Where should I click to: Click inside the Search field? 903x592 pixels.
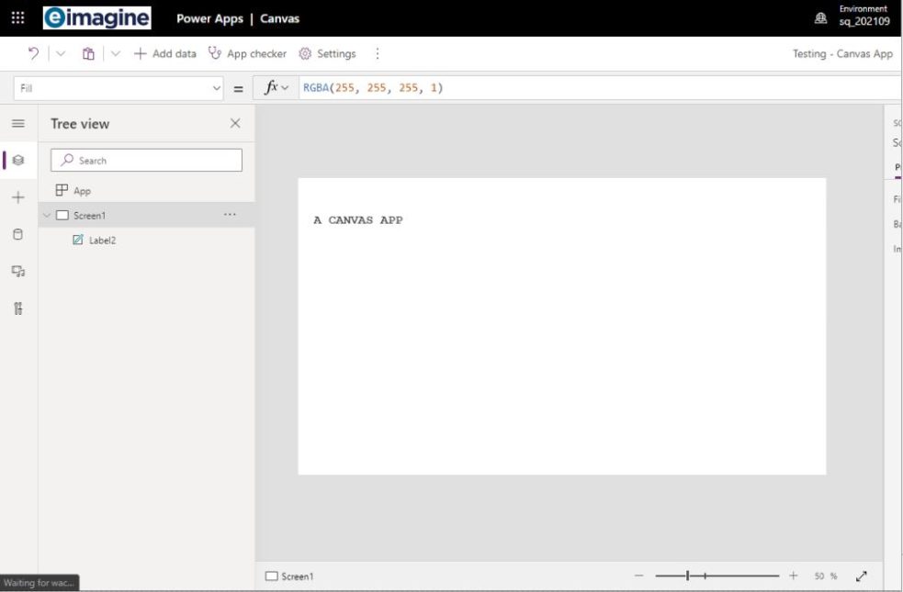point(147,160)
